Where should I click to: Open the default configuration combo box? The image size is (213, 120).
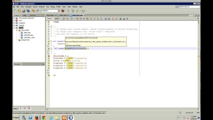point(51,11)
